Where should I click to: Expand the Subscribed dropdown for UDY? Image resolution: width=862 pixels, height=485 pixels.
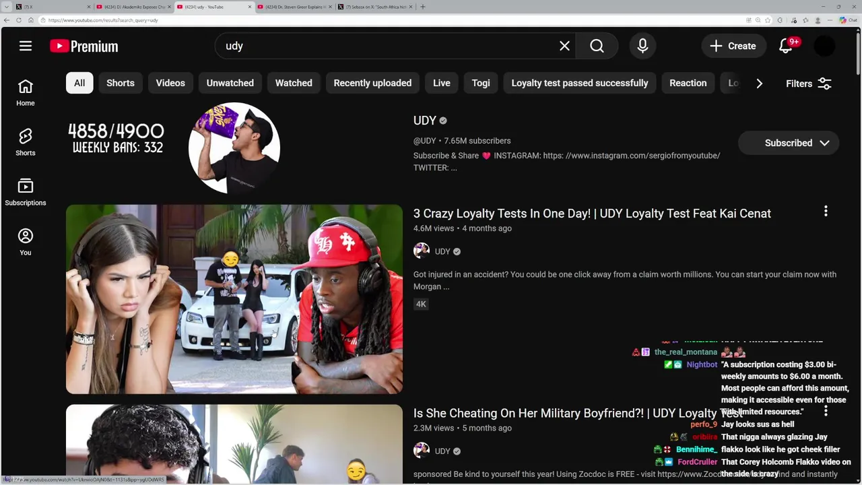tap(789, 143)
